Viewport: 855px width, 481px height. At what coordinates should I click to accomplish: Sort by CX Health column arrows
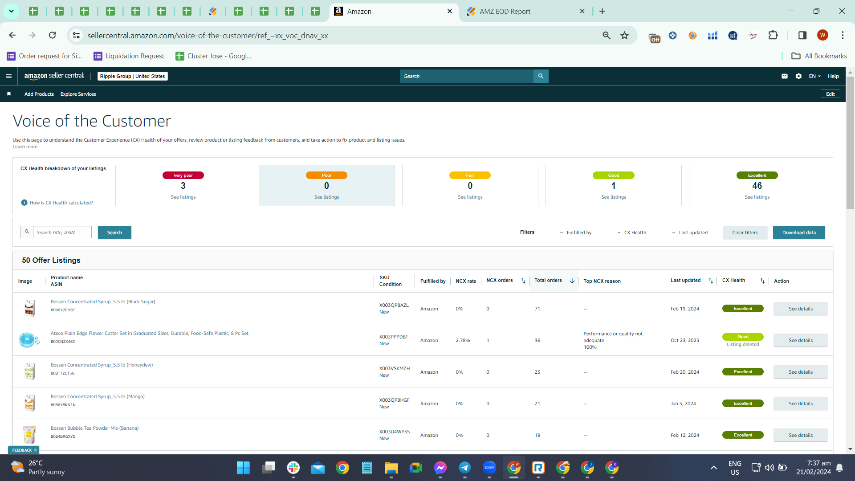(x=762, y=281)
